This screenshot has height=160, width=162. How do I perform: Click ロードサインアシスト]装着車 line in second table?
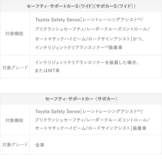[x=117, y=128]
